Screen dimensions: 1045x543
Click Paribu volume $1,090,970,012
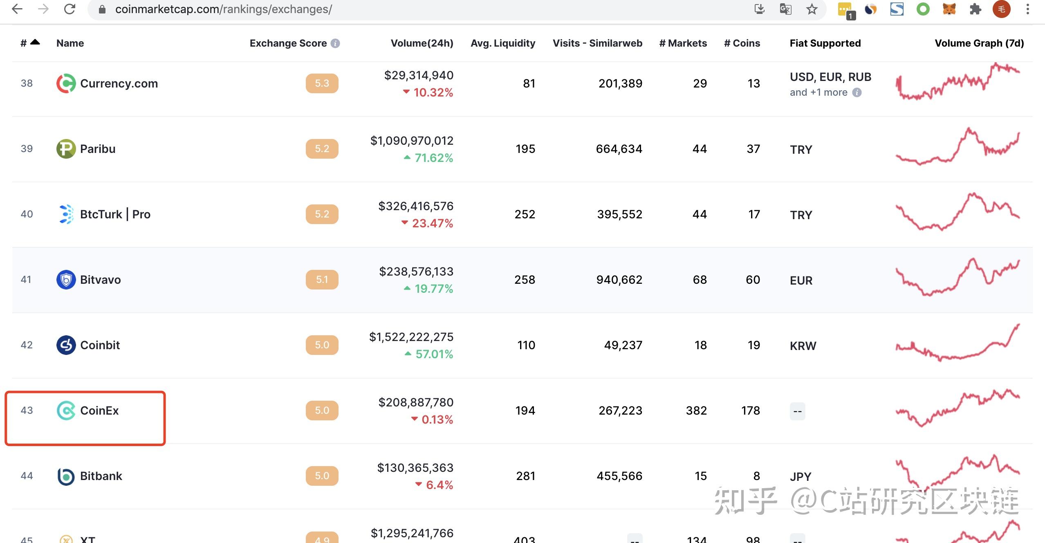pos(412,141)
